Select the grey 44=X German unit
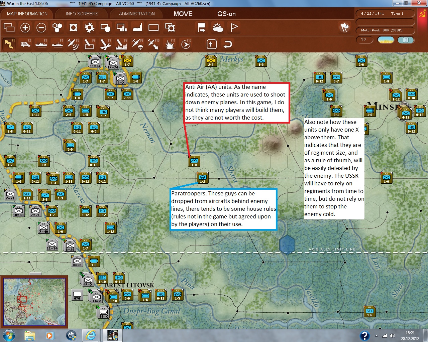428x342 pixels. point(103,312)
